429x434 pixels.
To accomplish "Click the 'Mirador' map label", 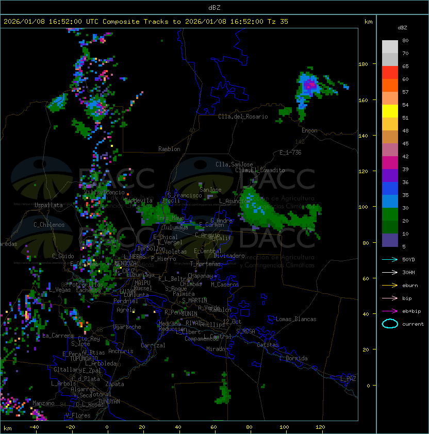I will [217, 349].
